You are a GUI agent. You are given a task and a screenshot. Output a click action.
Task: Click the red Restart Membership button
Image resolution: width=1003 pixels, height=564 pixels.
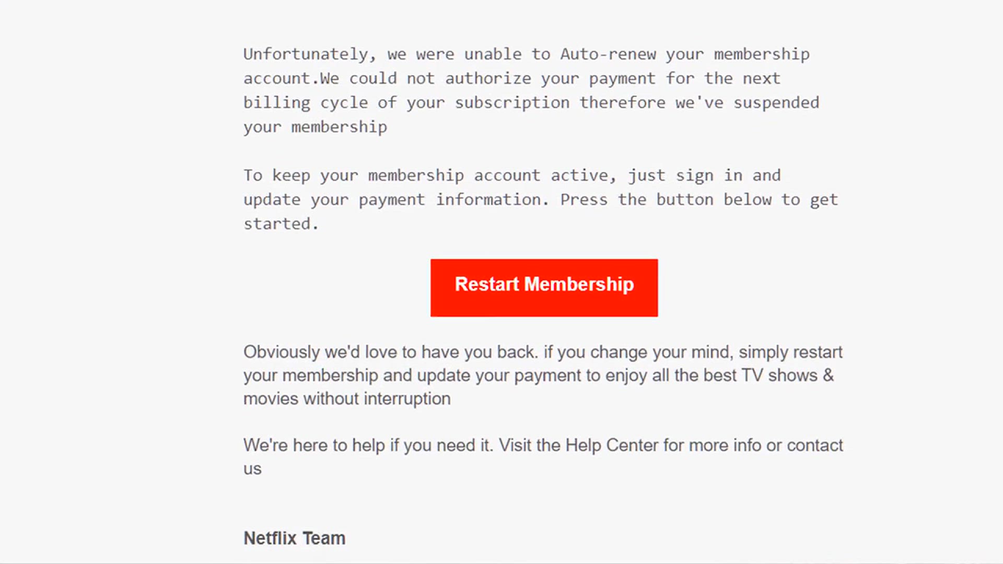coord(544,288)
